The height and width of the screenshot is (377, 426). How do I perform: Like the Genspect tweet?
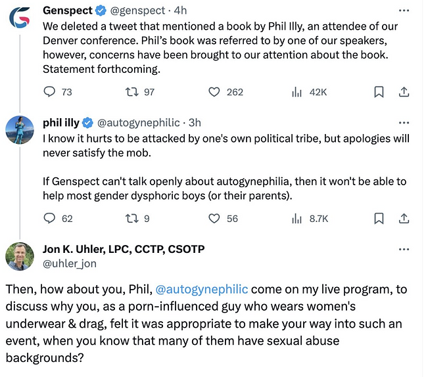[x=214, y=93]
